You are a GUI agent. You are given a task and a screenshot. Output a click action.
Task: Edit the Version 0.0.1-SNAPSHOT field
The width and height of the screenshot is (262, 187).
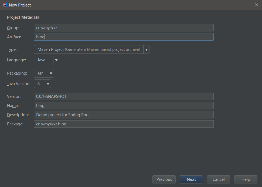tap(124, 96)
